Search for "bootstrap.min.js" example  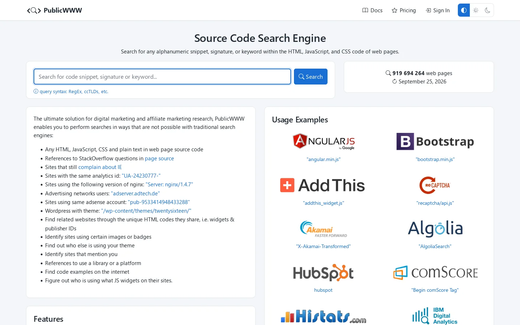tap(435, 159)
